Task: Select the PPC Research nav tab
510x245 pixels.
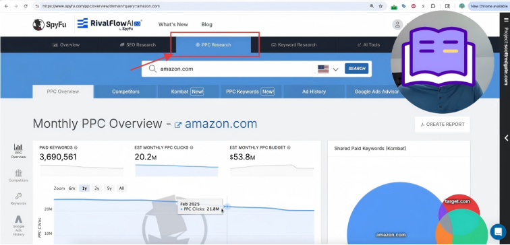Action: click(x=213, y=45)
